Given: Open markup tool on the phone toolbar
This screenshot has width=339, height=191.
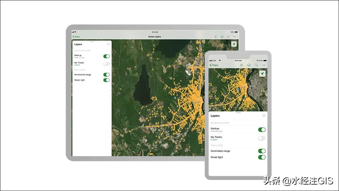Looking at the screenshot, I should [241, 65].
